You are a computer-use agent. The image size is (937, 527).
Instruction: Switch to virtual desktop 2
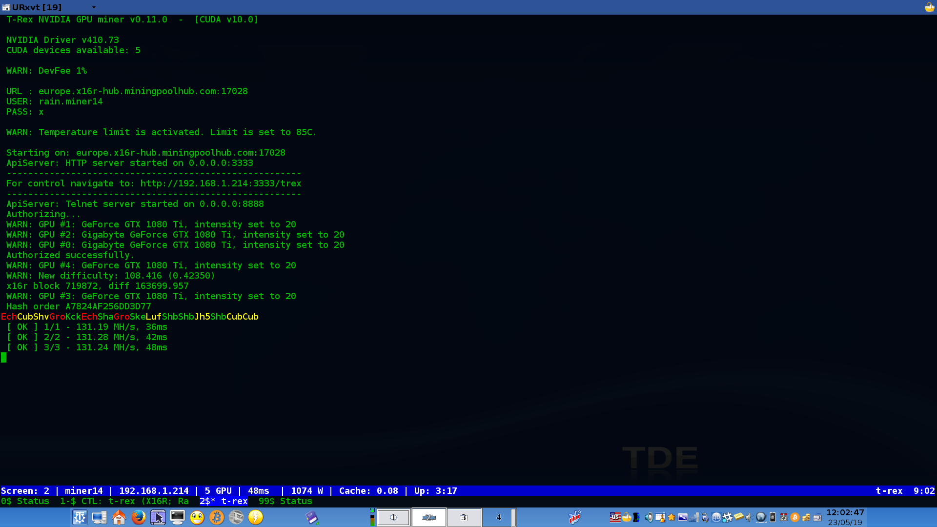[429, 517]
